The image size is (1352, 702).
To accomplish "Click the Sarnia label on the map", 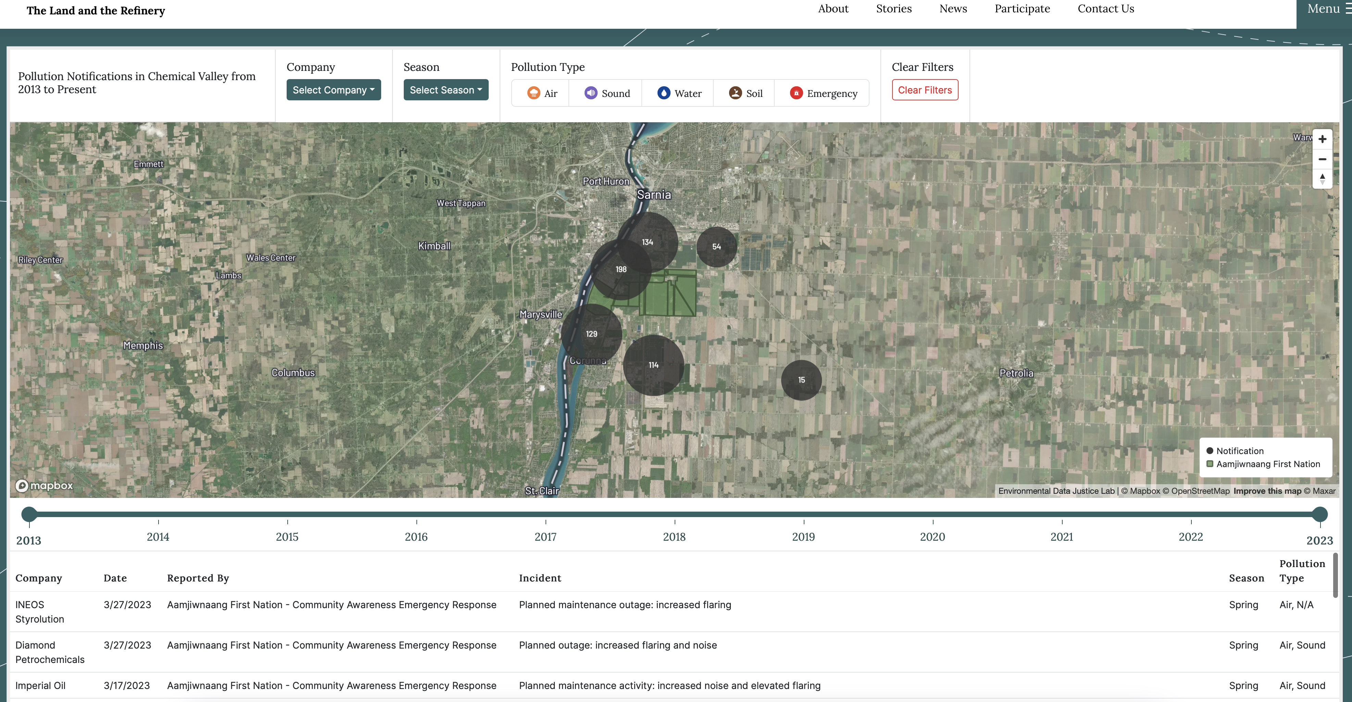I will coord(654,195).
